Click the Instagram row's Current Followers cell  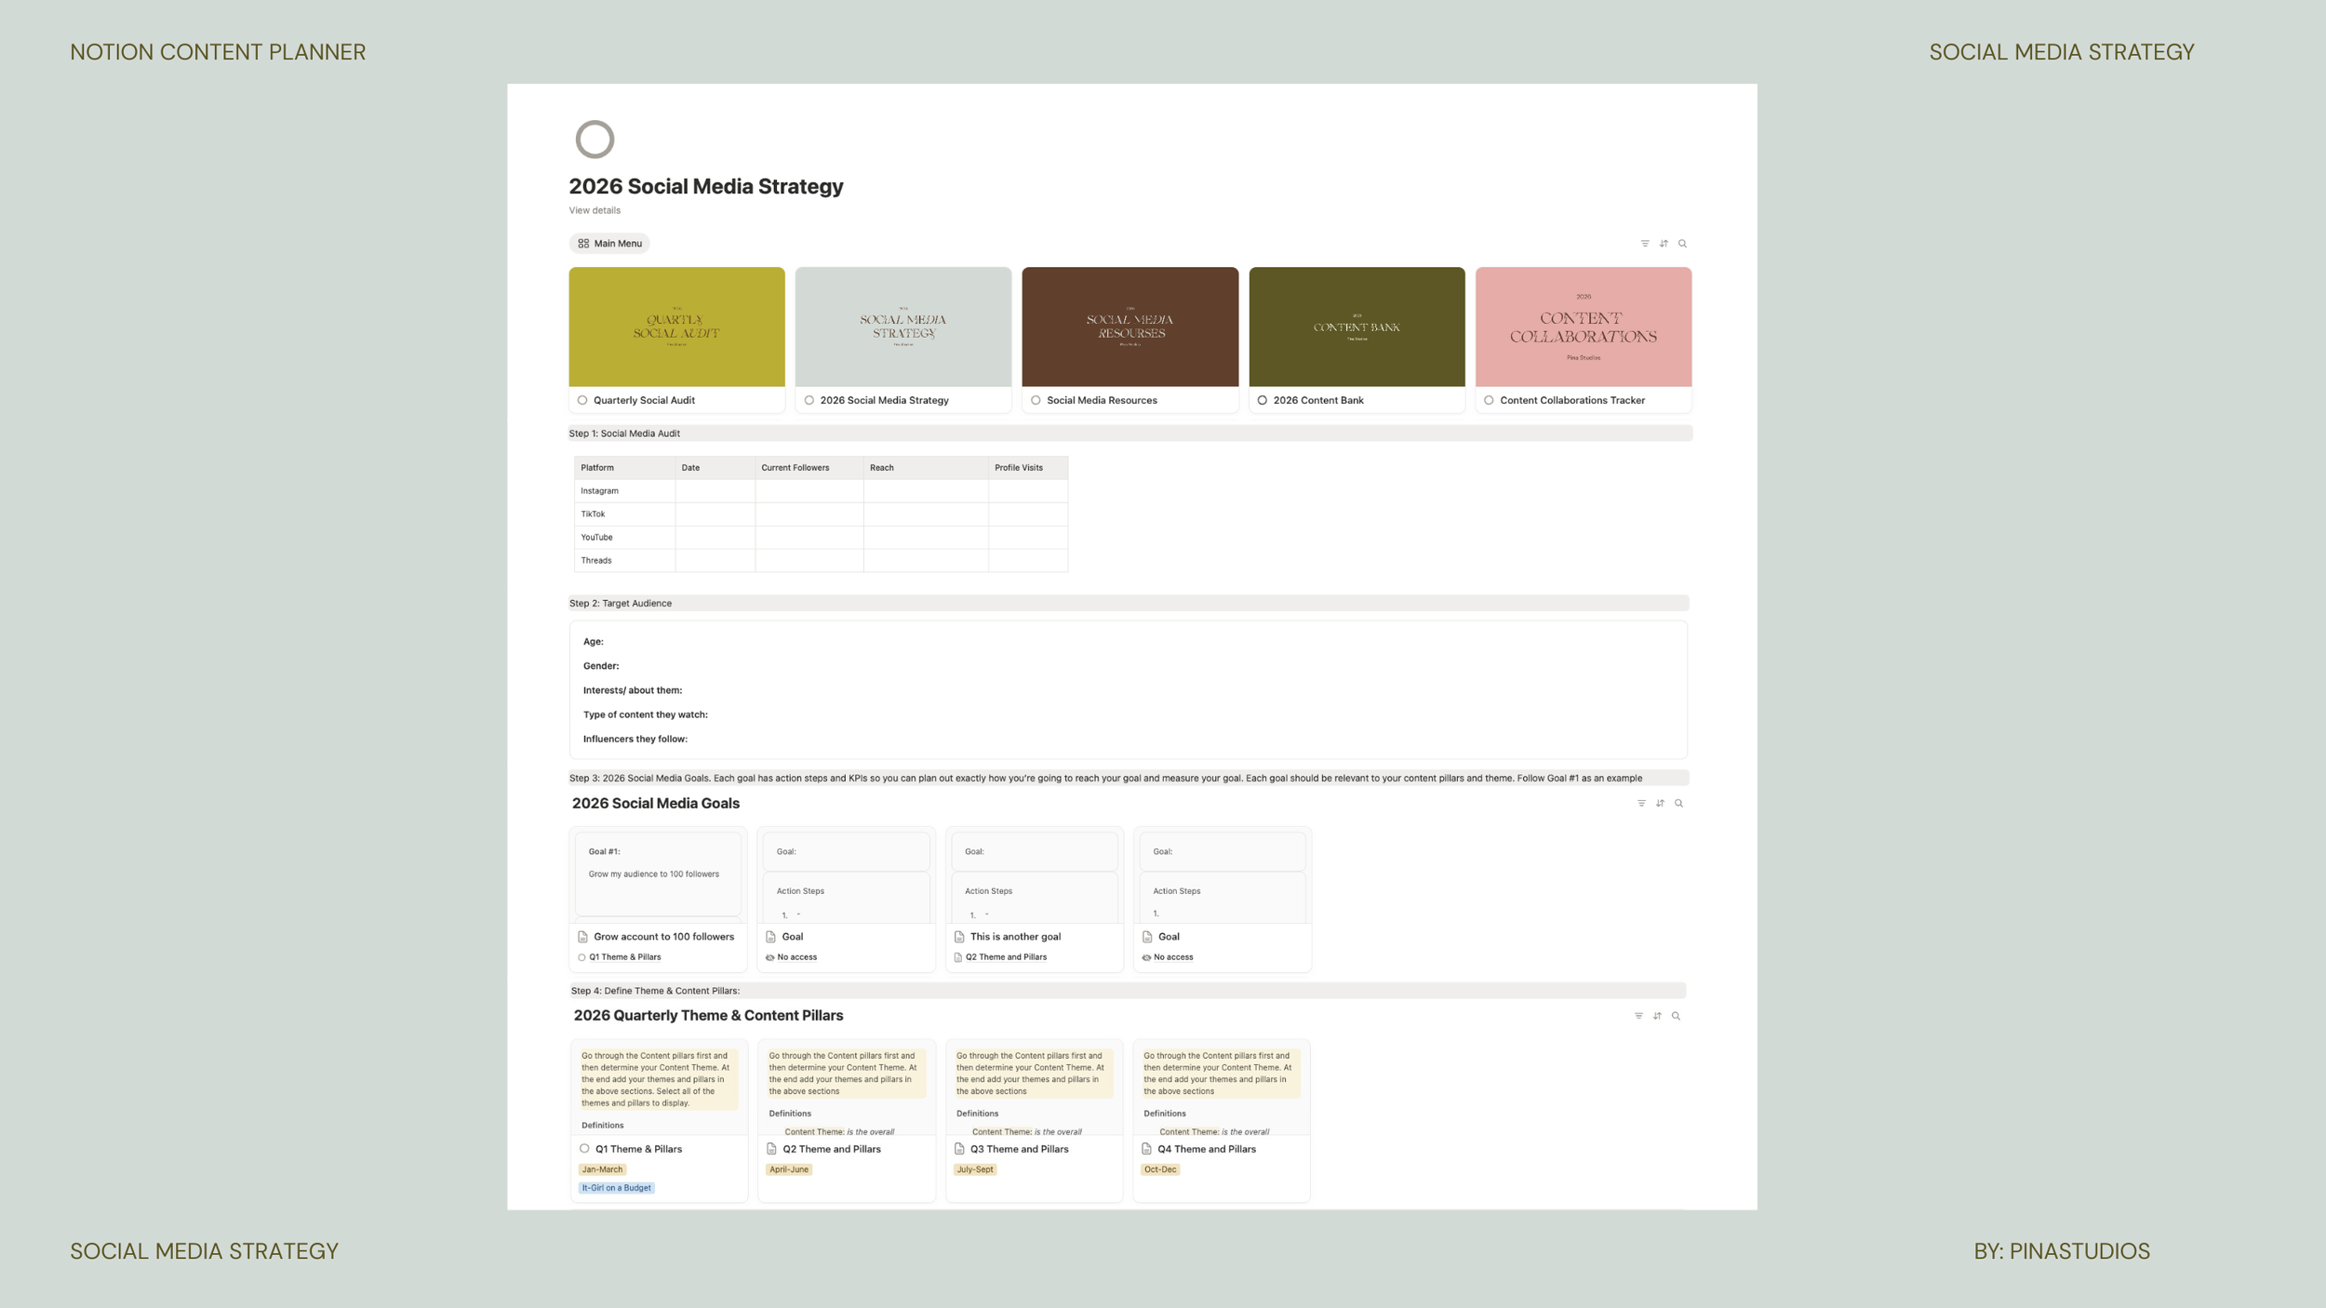[x=809, y=490]
